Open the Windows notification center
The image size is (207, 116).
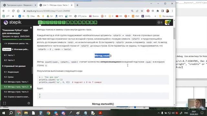click(202, 113)
